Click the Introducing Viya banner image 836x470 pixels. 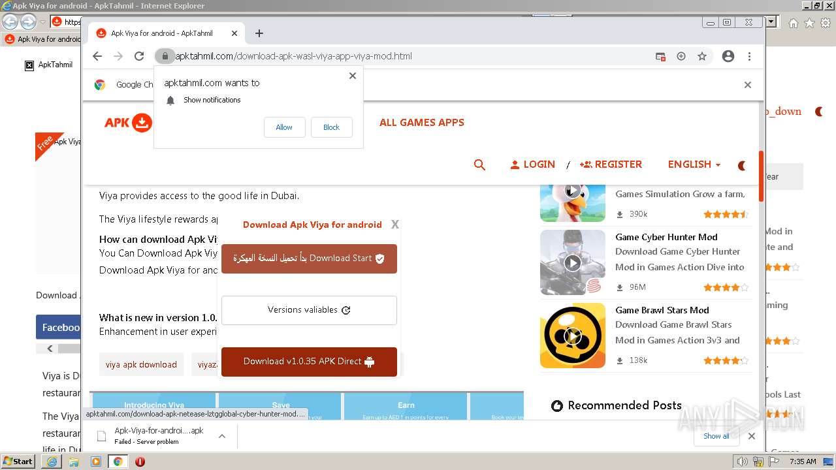tap(154, 406)
